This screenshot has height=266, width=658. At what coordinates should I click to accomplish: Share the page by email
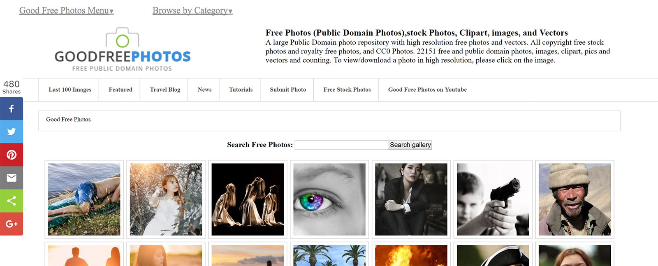tap(12, 178)
